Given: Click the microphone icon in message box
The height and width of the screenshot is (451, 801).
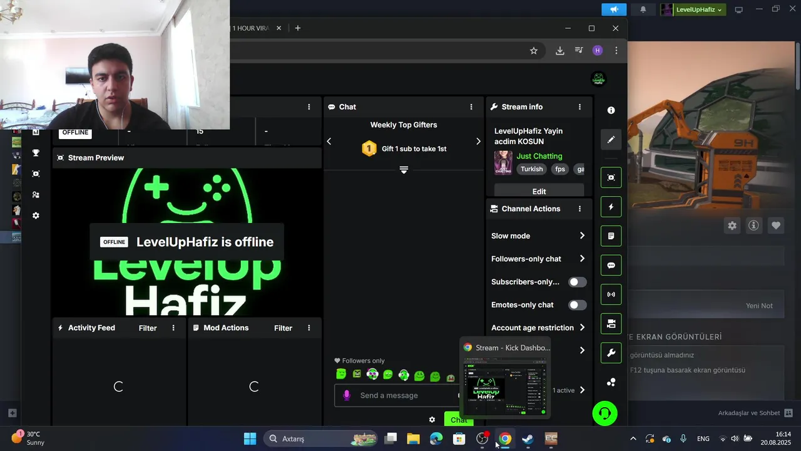Looking at the screenshot, I should tap(347, 395).
